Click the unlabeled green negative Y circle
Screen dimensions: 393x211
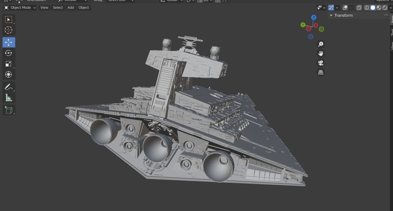321,29
